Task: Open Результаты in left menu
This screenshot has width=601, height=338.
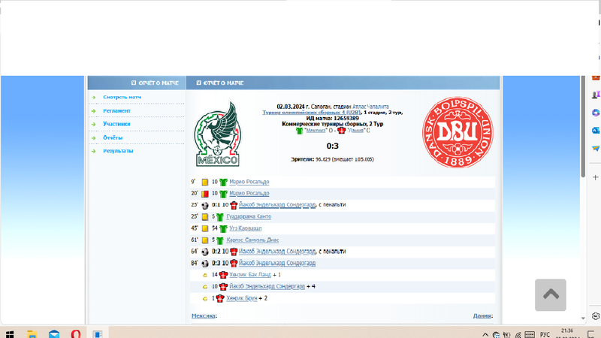Action: 118,151
